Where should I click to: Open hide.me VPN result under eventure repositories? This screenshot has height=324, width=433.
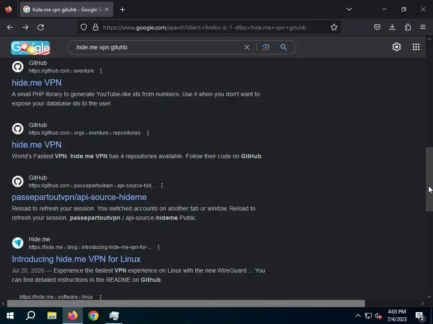coord(36,145)
